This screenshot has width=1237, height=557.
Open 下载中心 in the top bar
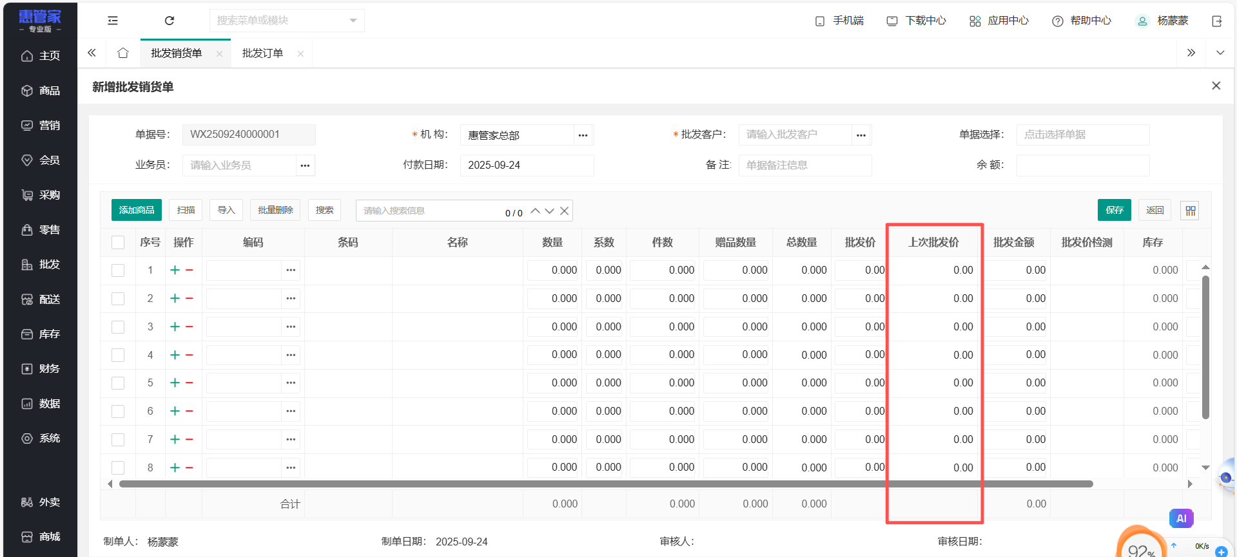pyautogui.click(x=916, y=21)
